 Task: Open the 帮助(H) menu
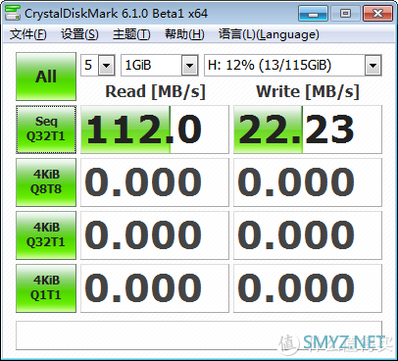pos(184,34)
